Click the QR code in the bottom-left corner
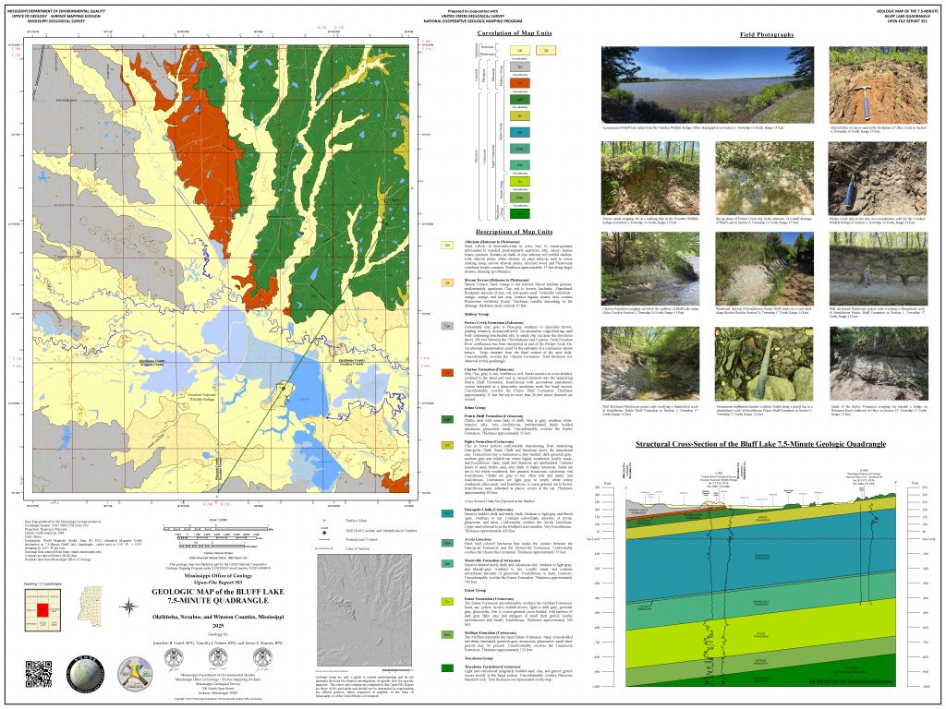 (38, 677)
